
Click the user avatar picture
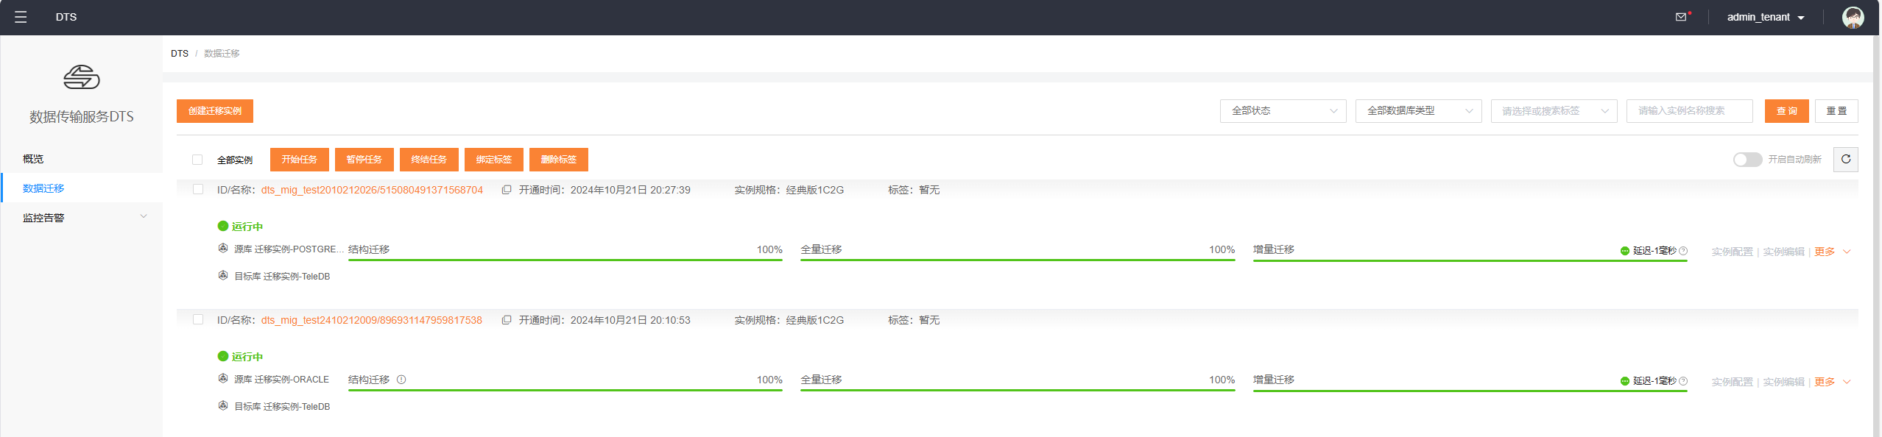point(1853,17)
